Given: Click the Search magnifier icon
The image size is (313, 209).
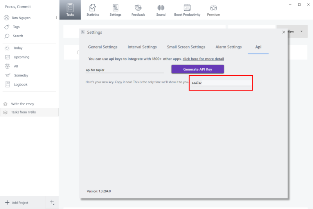Looking at the screenshot, I should pyautogui.click(x=7, y=36).
